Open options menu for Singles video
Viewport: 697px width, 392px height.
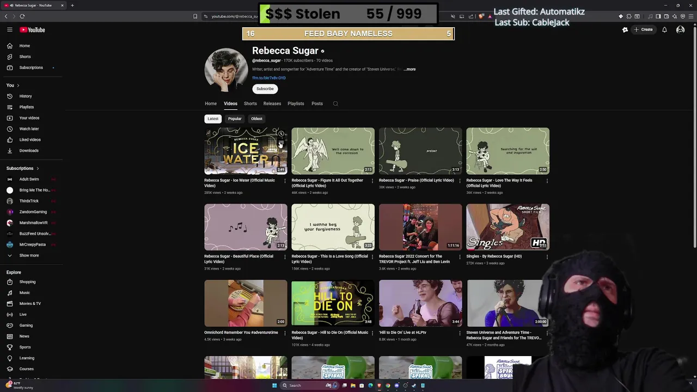[x=547, y=257]
